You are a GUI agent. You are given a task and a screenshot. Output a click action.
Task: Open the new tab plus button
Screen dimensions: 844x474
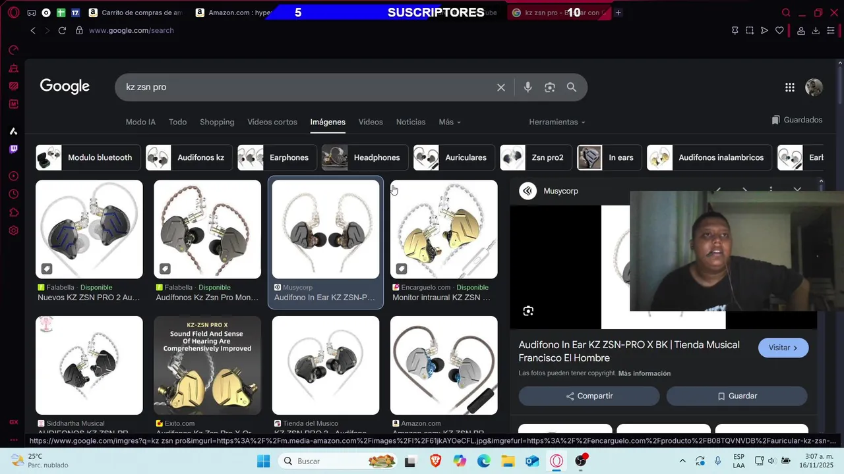tap(618, 13)
